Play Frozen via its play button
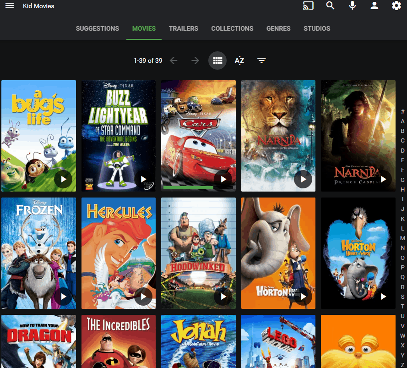Viewport: 407px width, 368px height. 63,296
